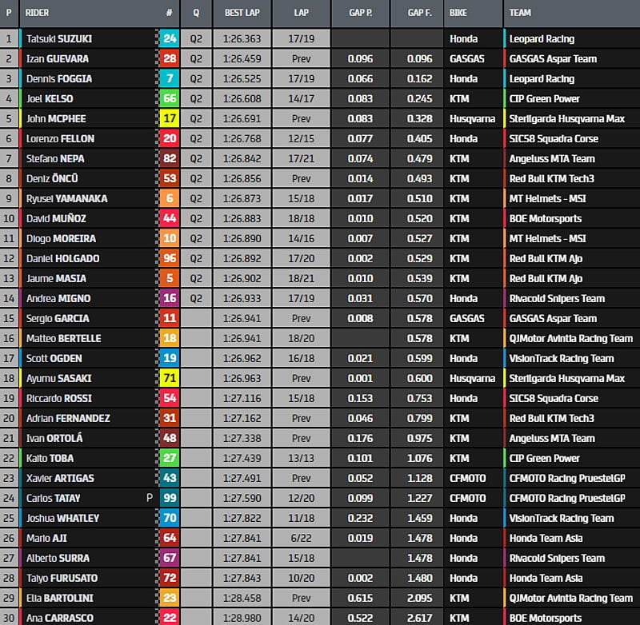Sort by the BEST LAP column header
This screenshot has height=625, width=640.
(x=240, y=13)
